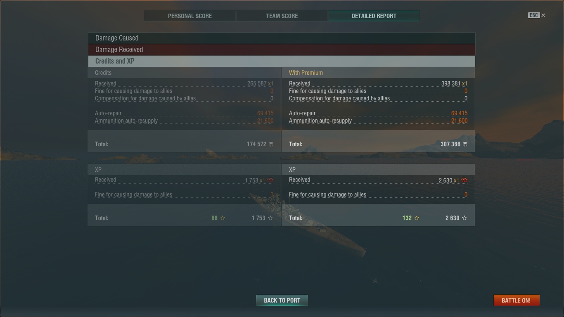Expand the Damage Caused section

point(282,38)
